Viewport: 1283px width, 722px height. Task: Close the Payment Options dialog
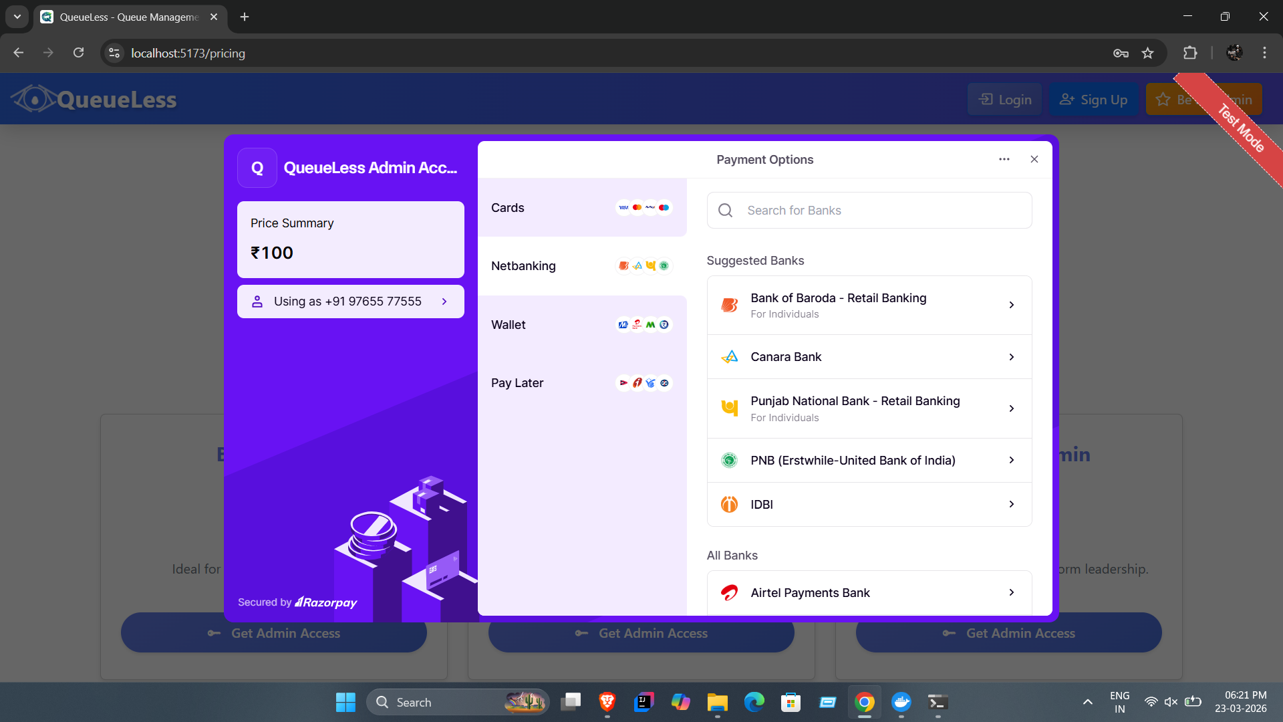(1034, 159)
